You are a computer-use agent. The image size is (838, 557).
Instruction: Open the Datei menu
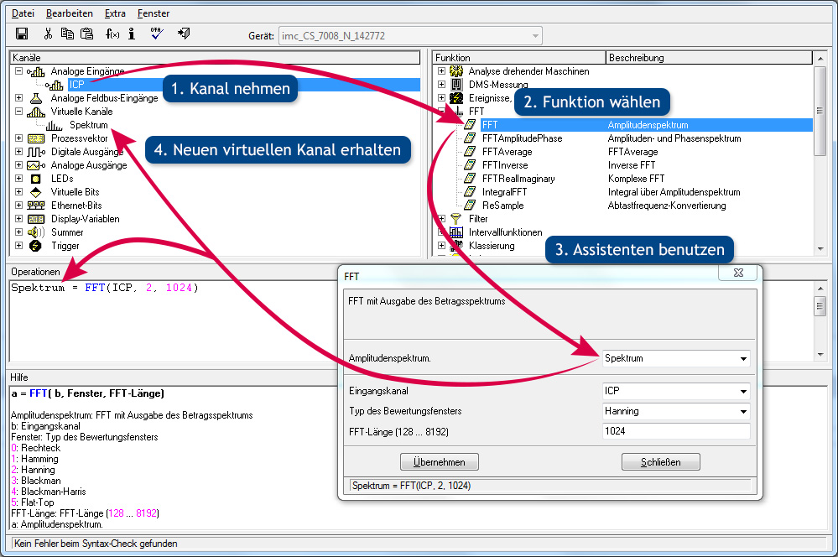click(23, 13)
